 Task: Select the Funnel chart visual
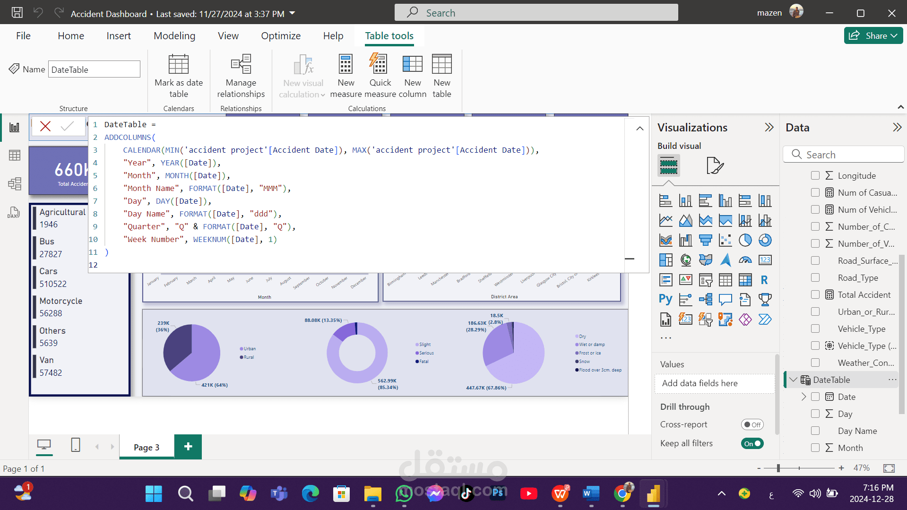pyautogui.click(x=705, y=240)
